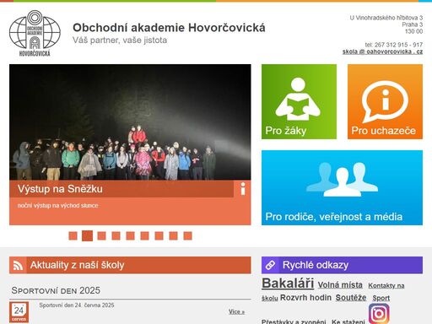This screenshot has width=432, height=324.
Task: Click the 24 červen calendar icon
Action: coord(19,312)
